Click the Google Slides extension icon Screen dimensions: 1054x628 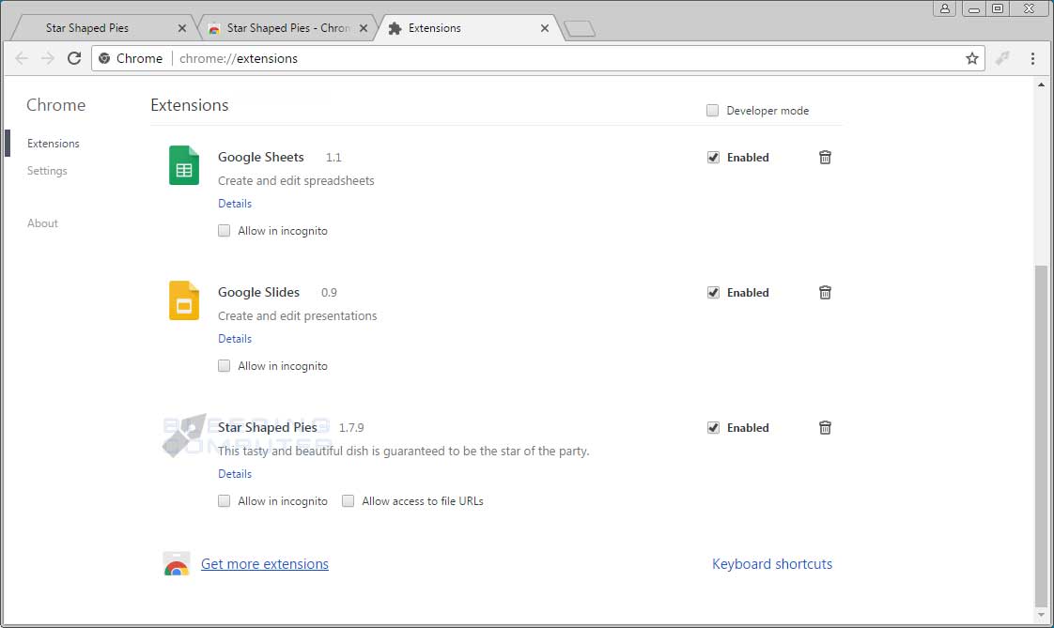pos(183,300)
